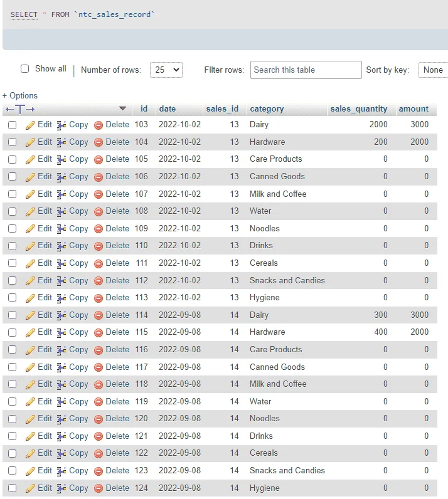Click the category cell 'Canned Goods' in row 117
The height and width of the screenshot is (499, 448).
click(277, 367)
